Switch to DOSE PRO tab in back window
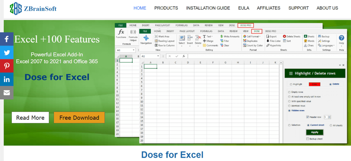 pyautogui.click(x=246, y=25)
